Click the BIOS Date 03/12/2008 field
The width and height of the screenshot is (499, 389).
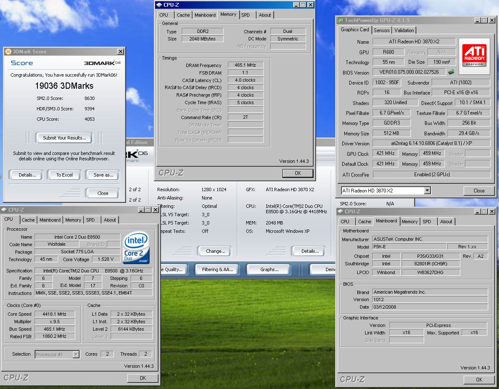(430, 307)
